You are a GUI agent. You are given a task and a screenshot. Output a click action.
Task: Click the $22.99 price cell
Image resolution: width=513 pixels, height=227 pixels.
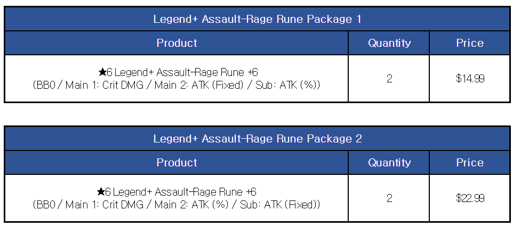470,198
